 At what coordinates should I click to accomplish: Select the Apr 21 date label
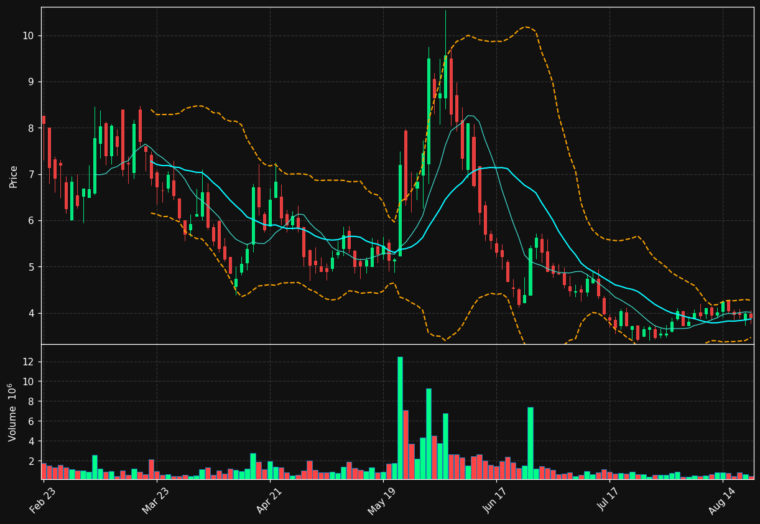pos(269,500)
